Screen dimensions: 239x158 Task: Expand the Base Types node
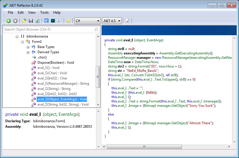click(x=28, y=47)
